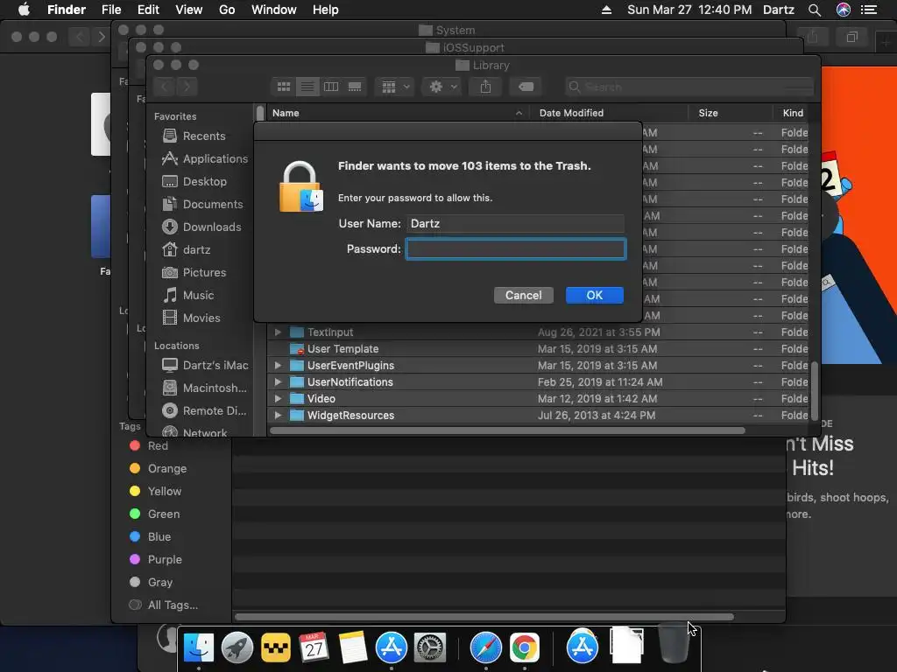Image resolution: width=897 pixels, height=672 pixels.
Task: Click OK in the password dialog
Action: point(595,296)
